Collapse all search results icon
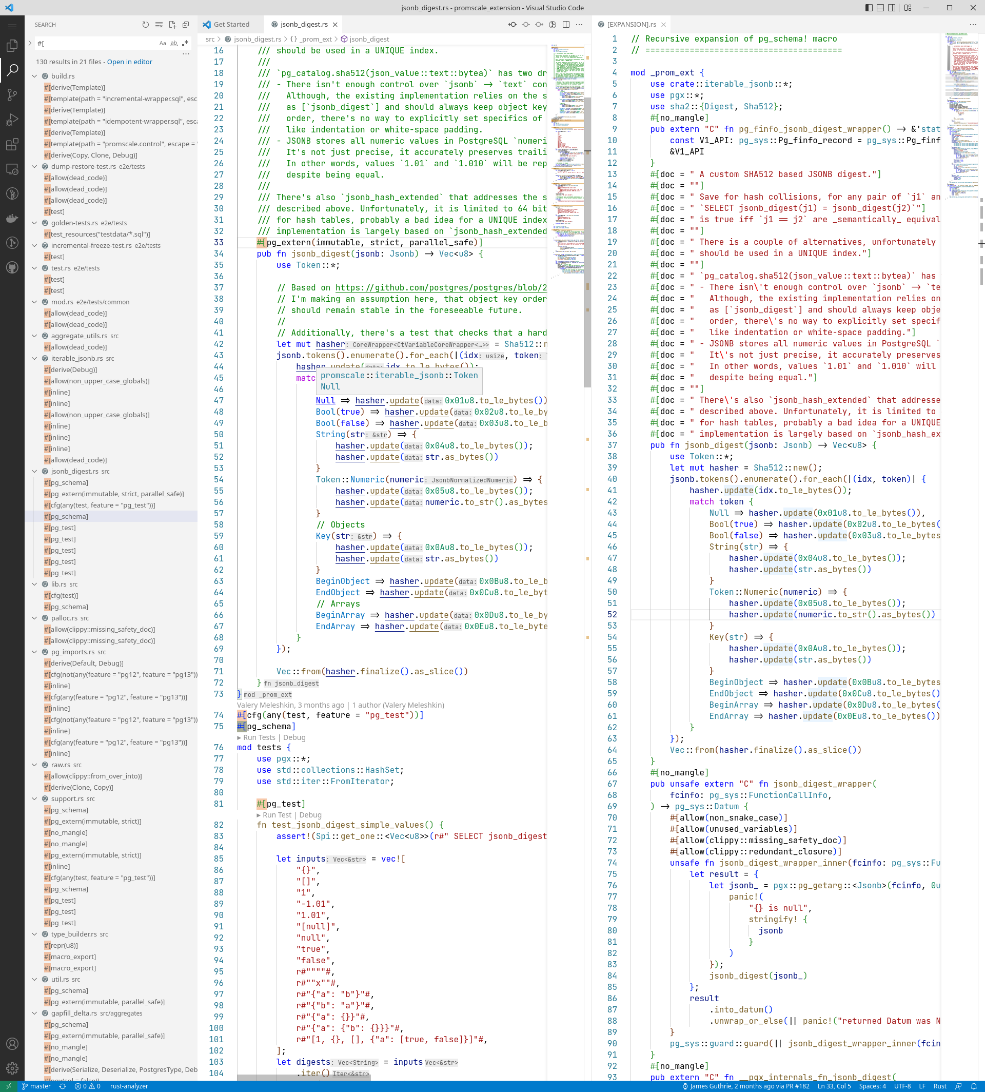Viewport: 985px width, 1092px height. (x=186, y=24)
